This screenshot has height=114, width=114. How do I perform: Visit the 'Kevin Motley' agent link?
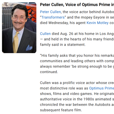tap(97, 23)
